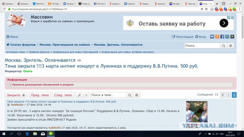The image size is (244, 137).
Task: Open the topic tools wrench icon
Action: click(80, 95)
